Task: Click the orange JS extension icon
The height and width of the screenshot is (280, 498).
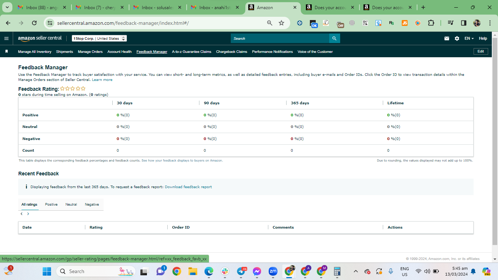Action: click(405, 23)
